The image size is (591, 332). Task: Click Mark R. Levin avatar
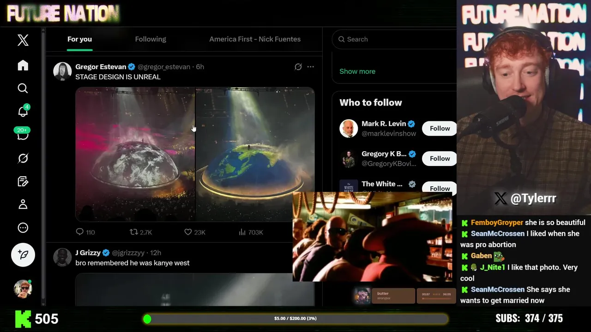click(x=349, y=129)
